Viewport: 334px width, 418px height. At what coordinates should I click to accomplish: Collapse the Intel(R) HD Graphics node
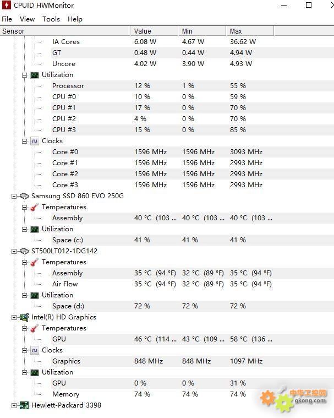[x=14, y=317]
